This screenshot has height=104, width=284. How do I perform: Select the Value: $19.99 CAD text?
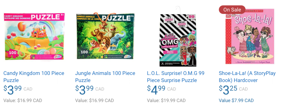point(166,100)
